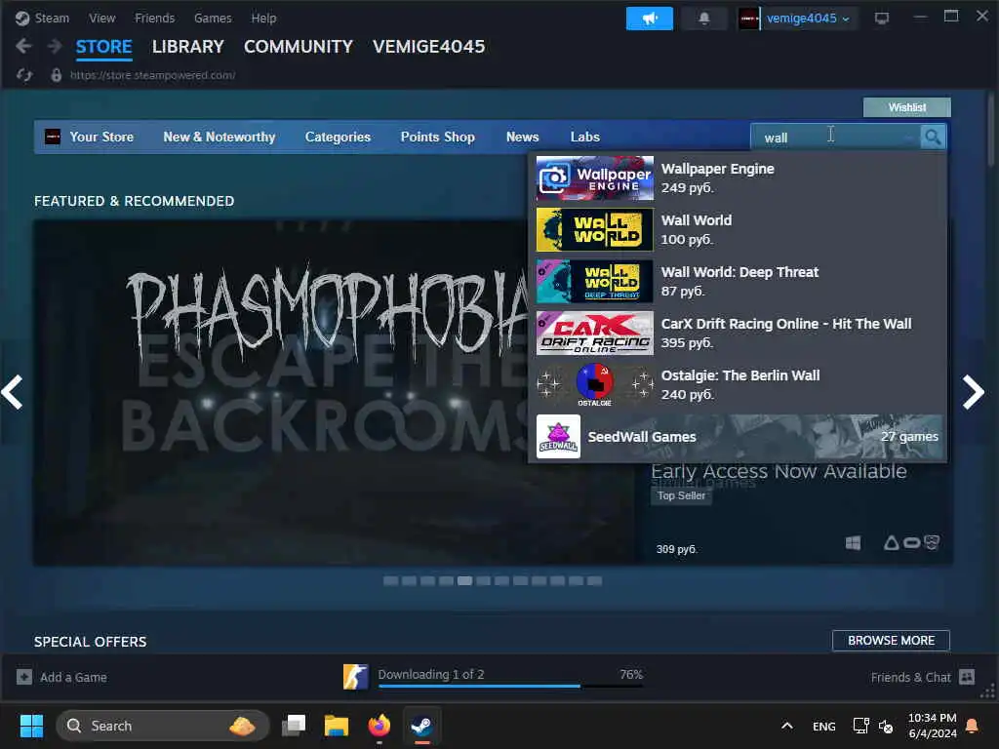Image resolution: width=999 pixels, height=749 pixels.
Task: Open Task View on the taskbar
Action: pos(294,726)
